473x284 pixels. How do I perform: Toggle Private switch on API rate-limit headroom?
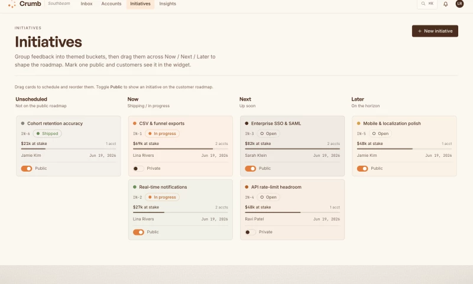point(250,232)
